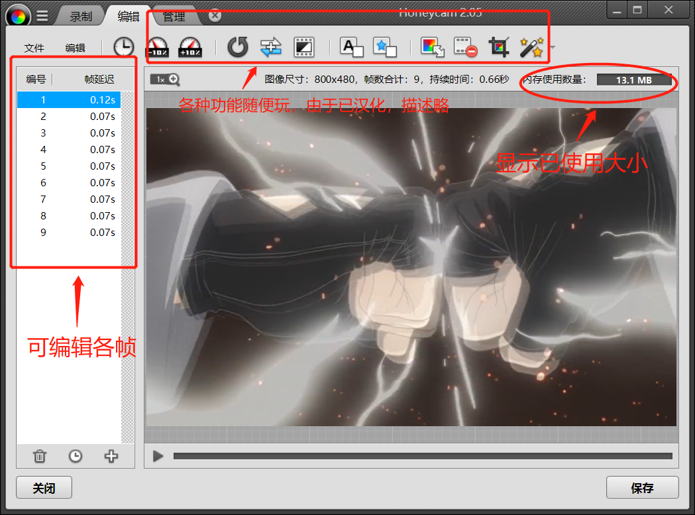Viewport: 695px width, 515px height.
Task: Select frame 2 in the list
Action: tap(69, 117)
